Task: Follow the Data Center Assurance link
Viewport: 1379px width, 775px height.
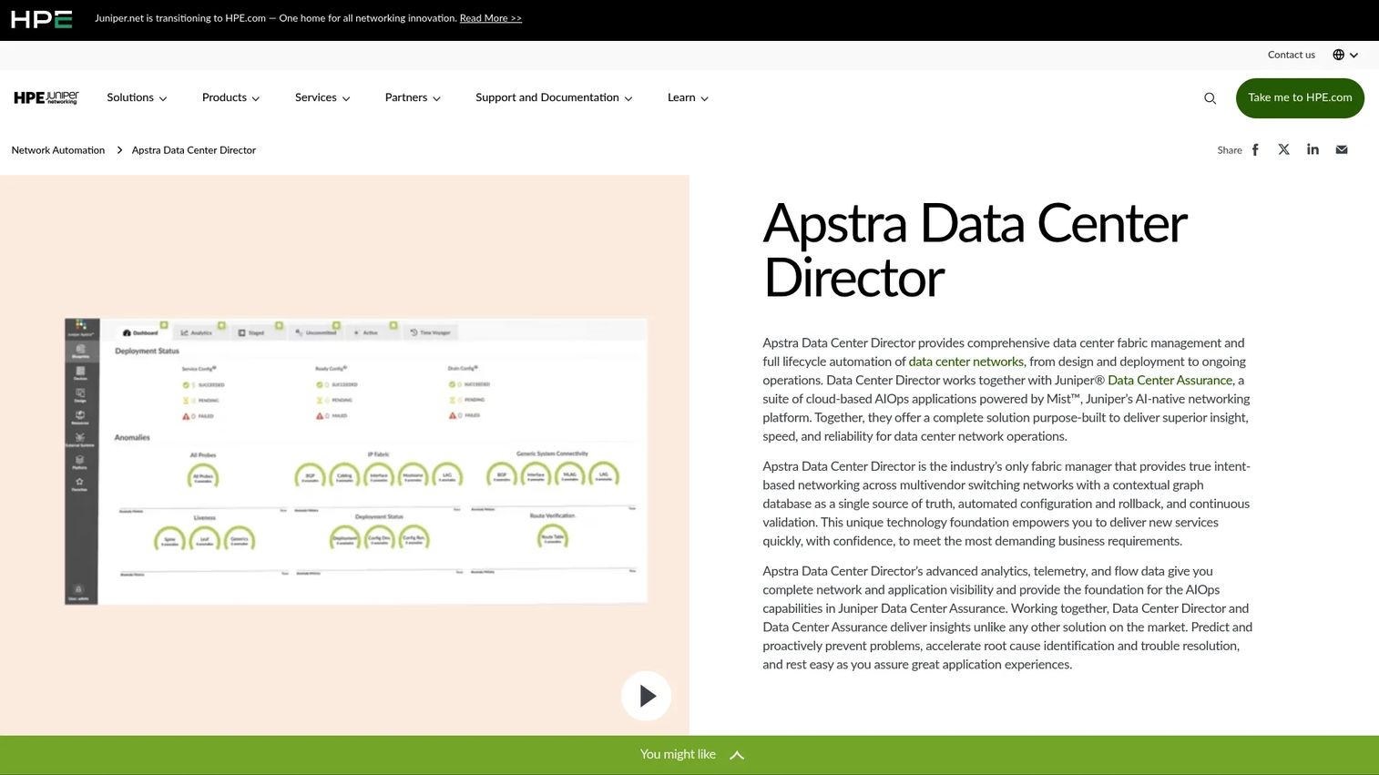Action: 1170,380
